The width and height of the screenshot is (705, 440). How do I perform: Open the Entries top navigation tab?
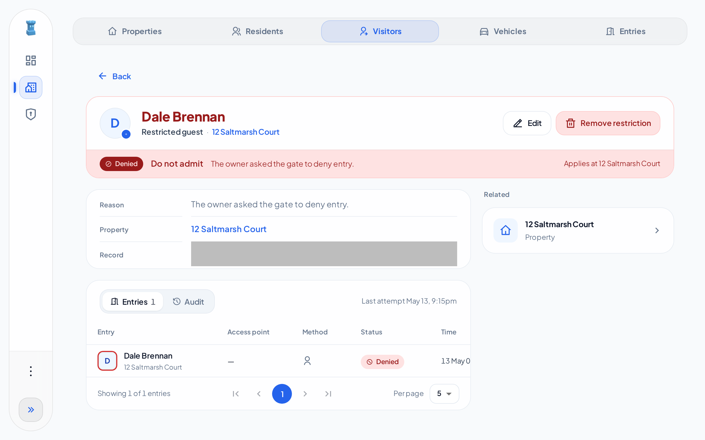point(625,31)
